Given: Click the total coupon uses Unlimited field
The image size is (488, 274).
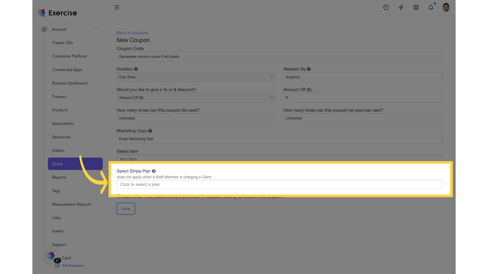Looking at the screenshot, I should pyautogui.click(x=196, y=118).
